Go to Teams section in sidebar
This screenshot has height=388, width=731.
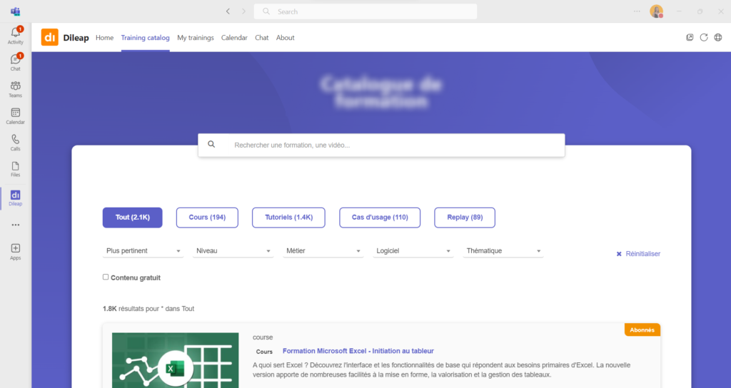tap(15, 88)
